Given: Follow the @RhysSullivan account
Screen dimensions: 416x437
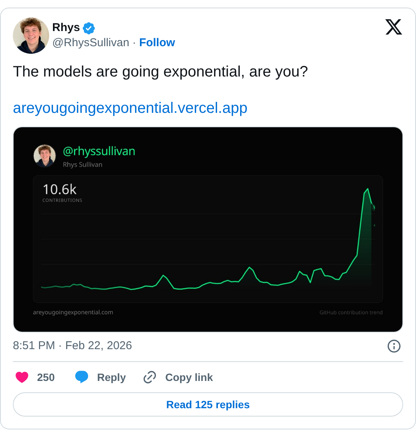Looking at the screenshot, I should [157, 42].
